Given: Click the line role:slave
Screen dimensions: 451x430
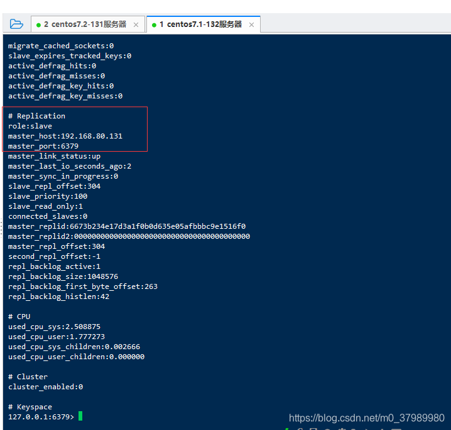Looking at the screenshot, I should [x=30, y=126].
